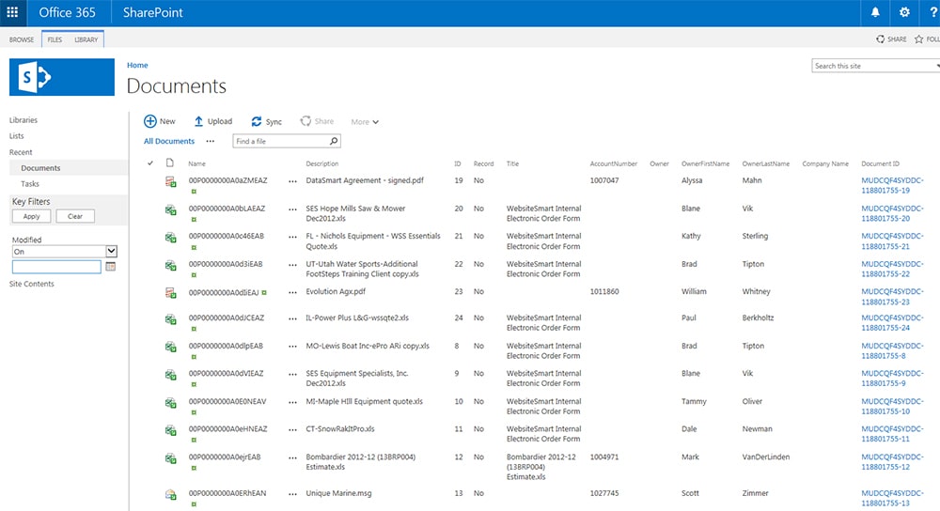Click the search magnifier in Find a file
The height and width of the screenshot is (511, 940).
[x=334, y=141]
